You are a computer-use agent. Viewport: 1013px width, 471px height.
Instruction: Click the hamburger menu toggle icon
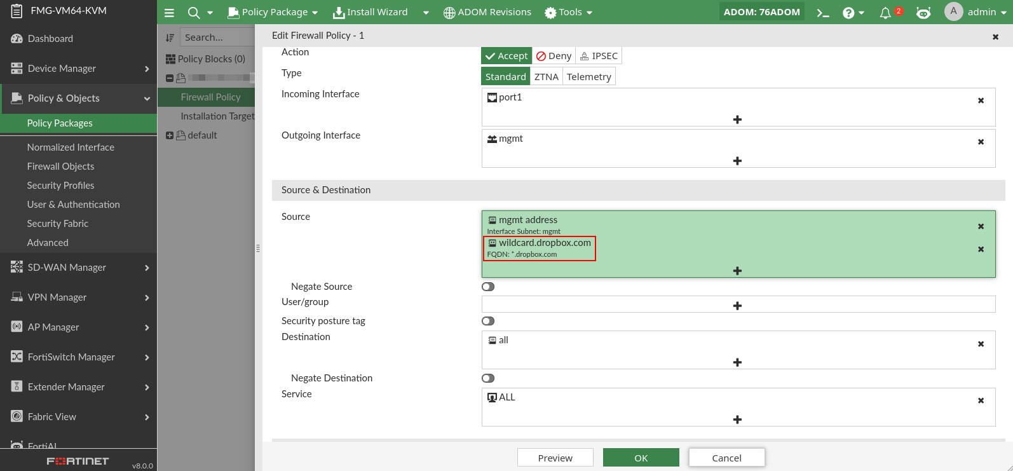click(169, 13)
